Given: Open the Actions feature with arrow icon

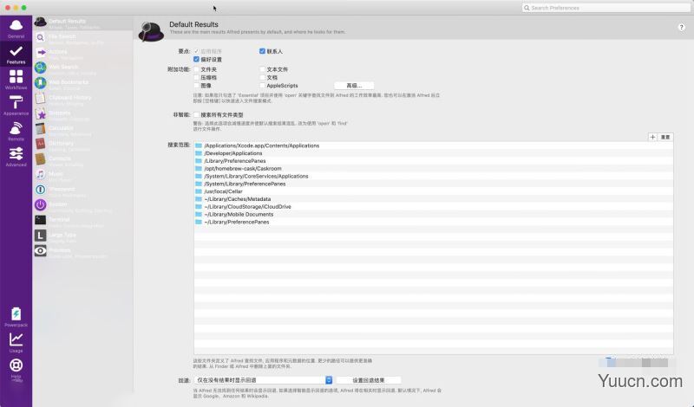Looking at the screenshot, I should point(82,54).
